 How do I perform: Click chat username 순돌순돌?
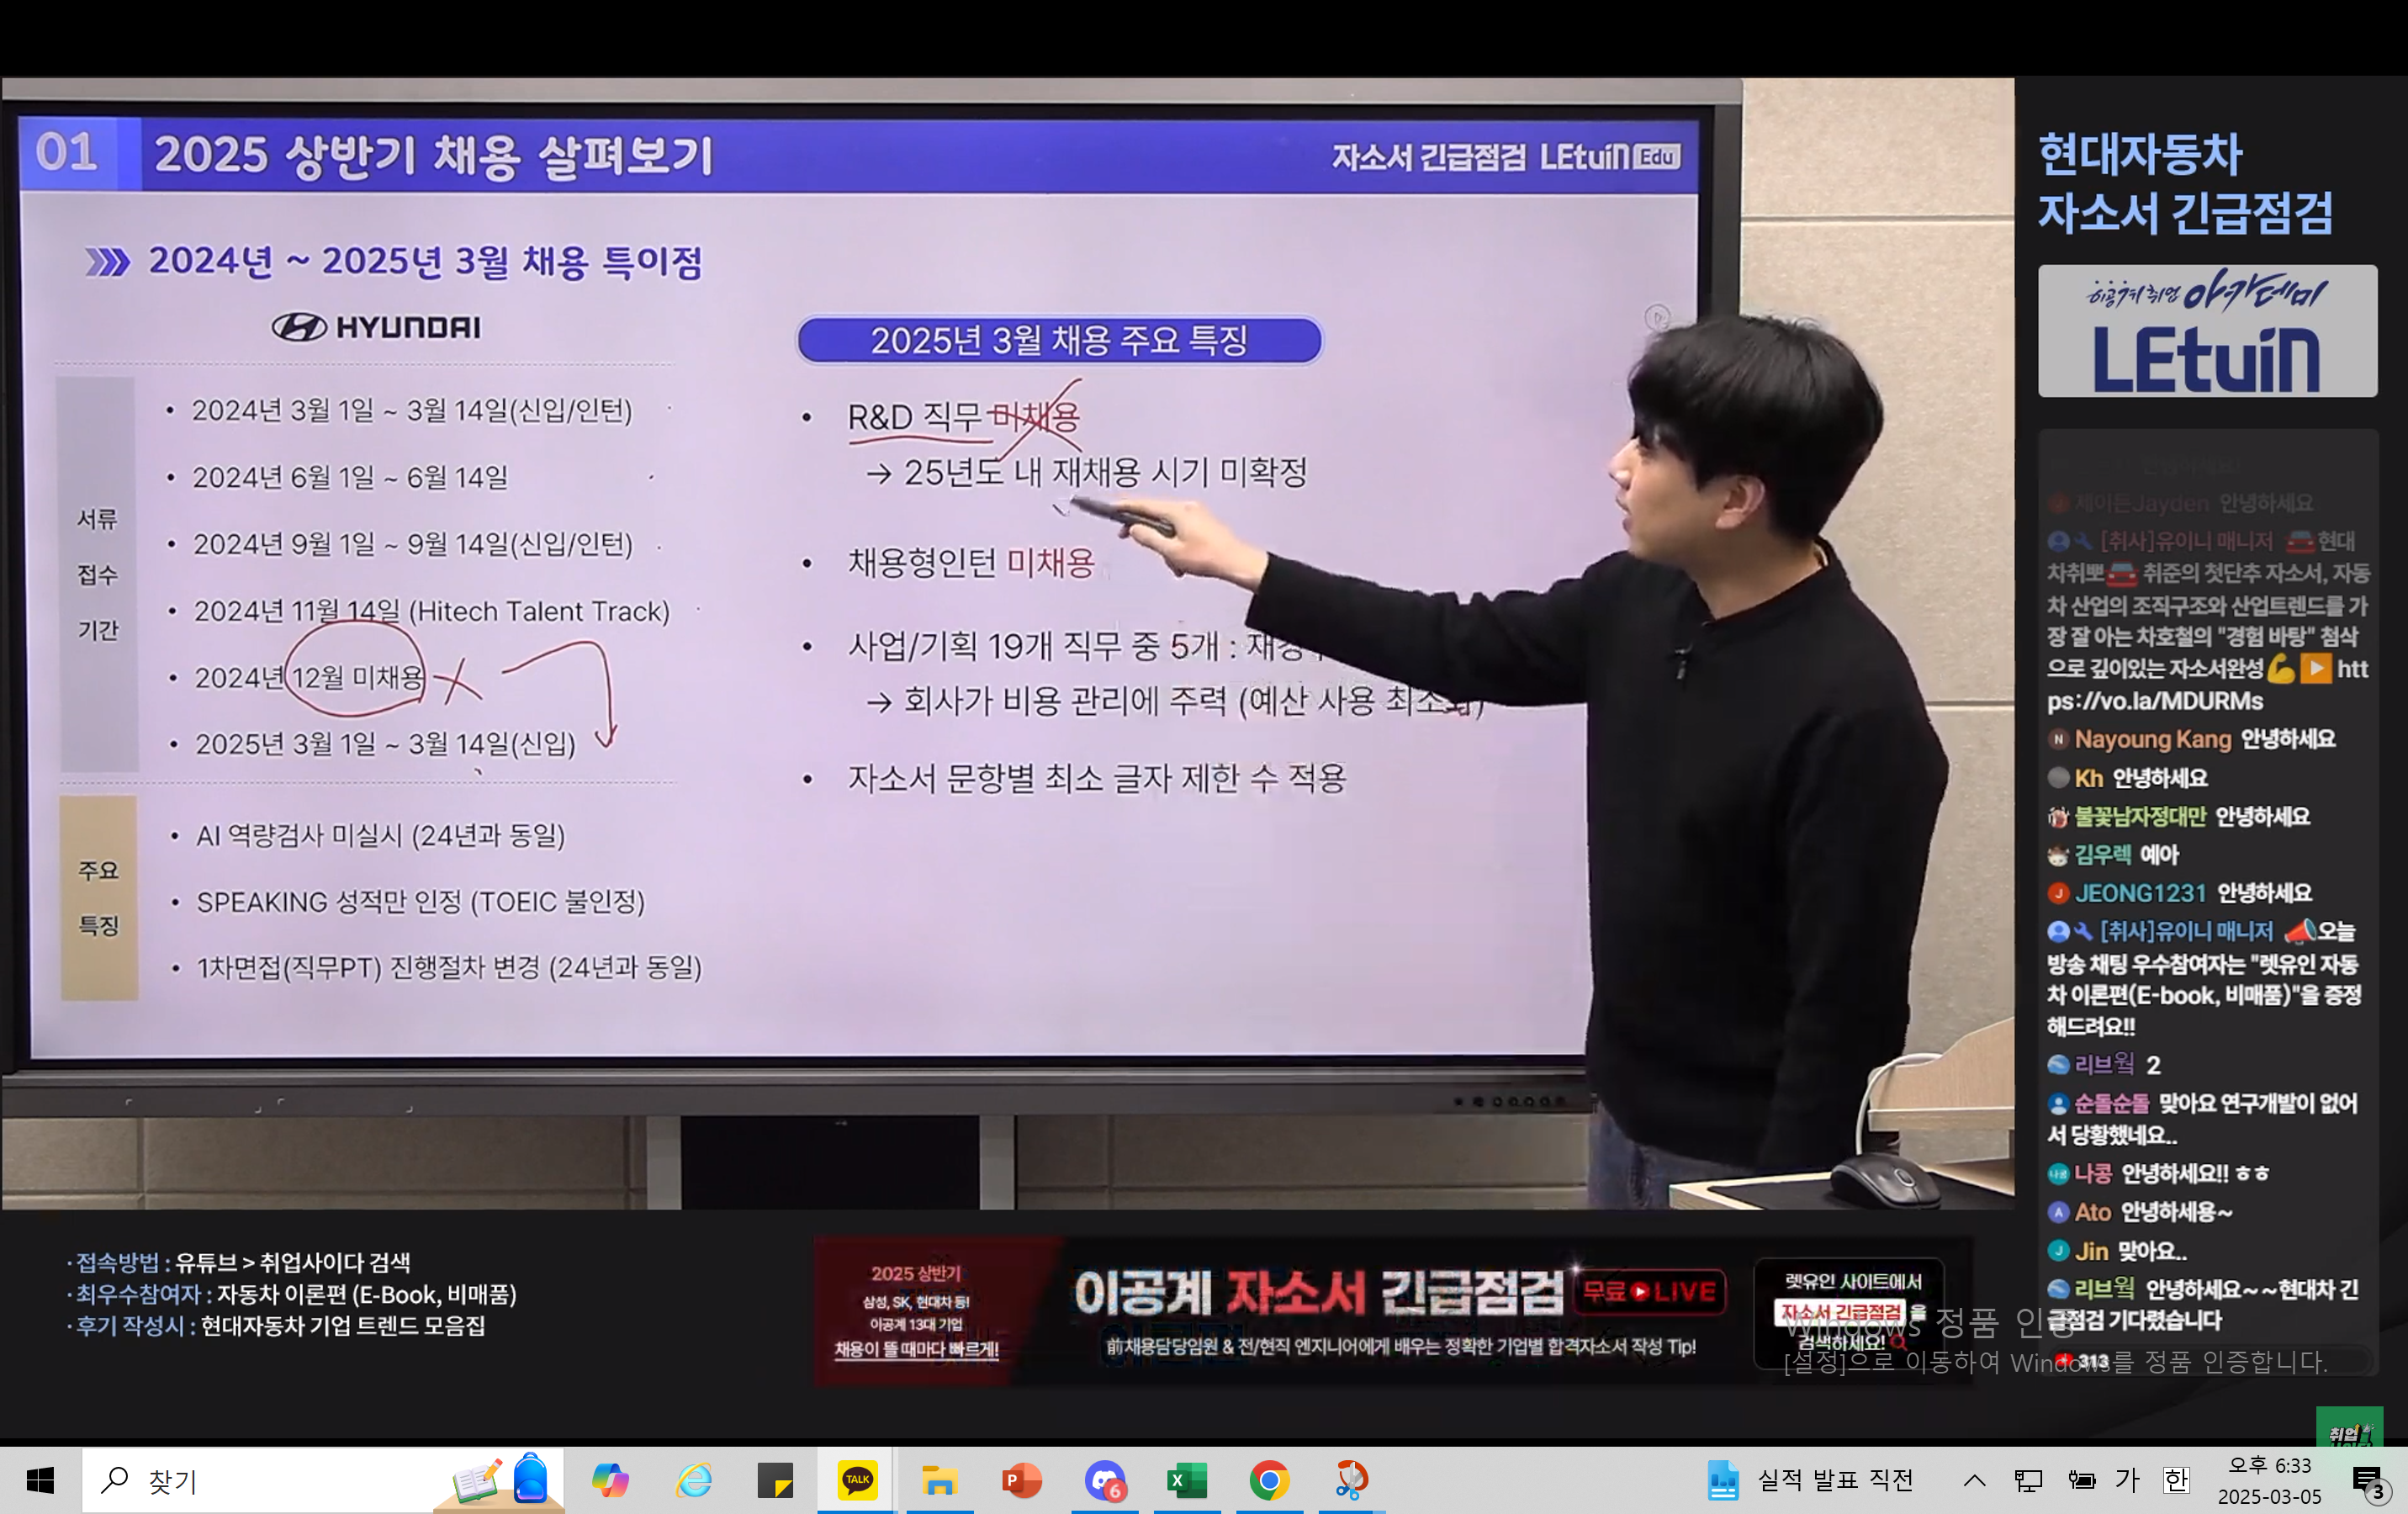click(2111, 1103)
